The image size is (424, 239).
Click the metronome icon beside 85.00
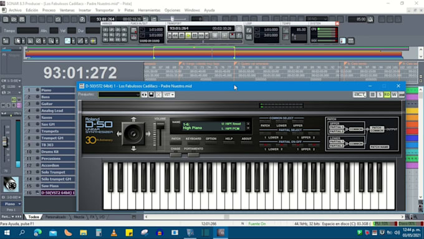pyautogui.click(x=370, y=19)
